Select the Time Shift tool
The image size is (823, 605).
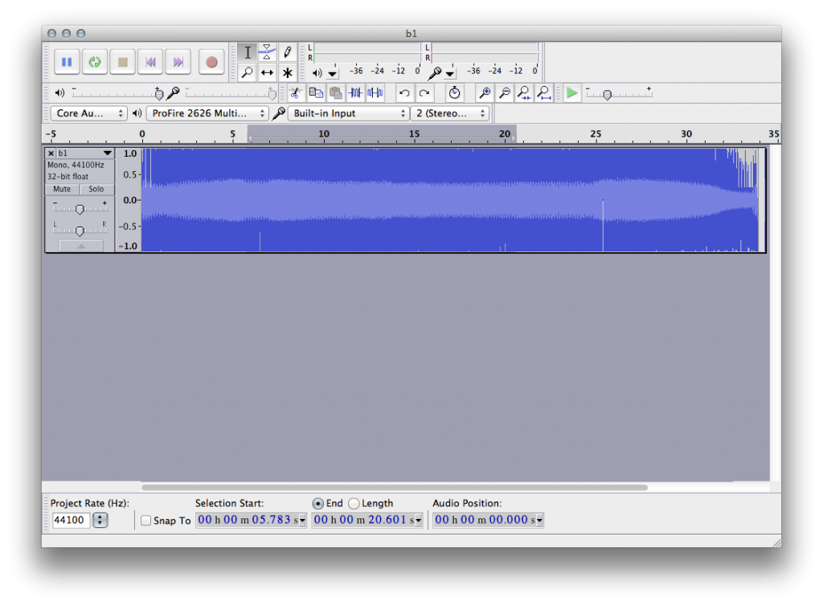point(268,72)
